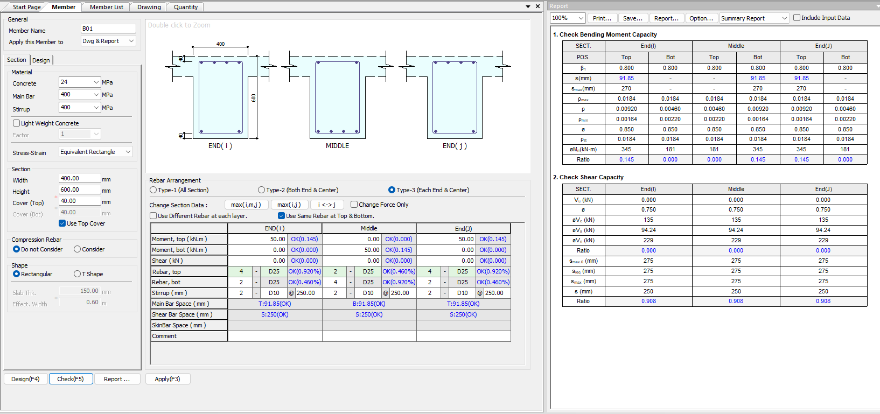The image size is (880, 414).
Task: Enable the Change Force Only checkbox
Action: (x=354, y=205)
